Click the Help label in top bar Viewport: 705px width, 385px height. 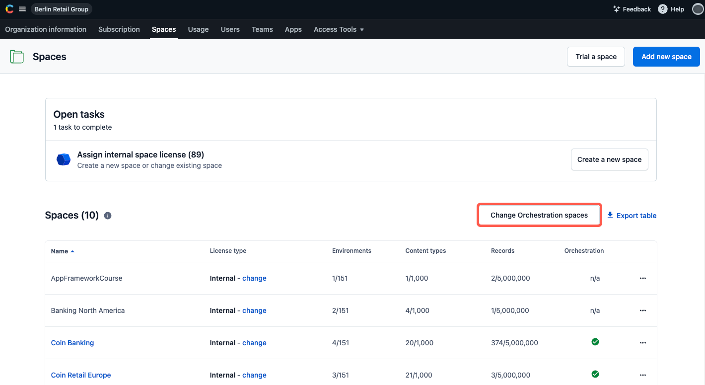click(677, 9)
